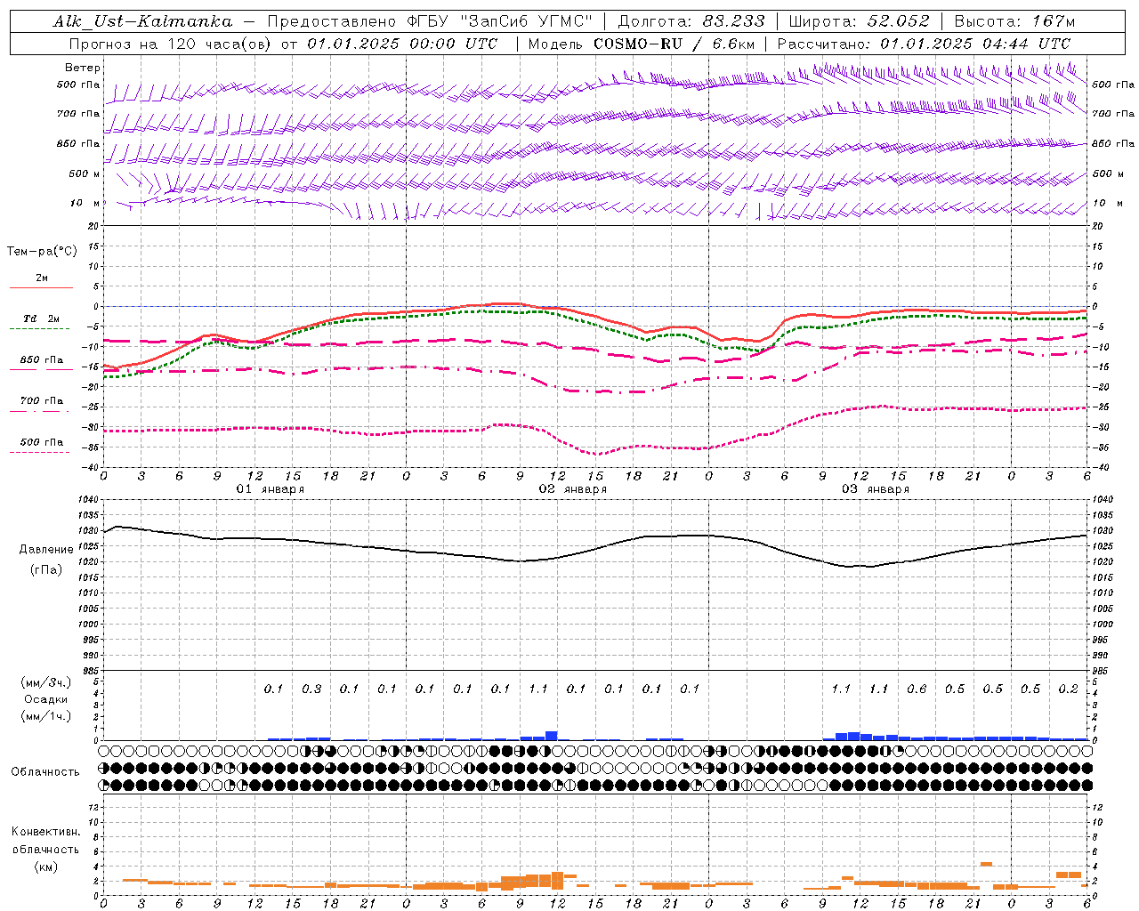Click the Долгота: 83.233 value
The width and height of the screenshot is (1139, 911).
point(691,21)
